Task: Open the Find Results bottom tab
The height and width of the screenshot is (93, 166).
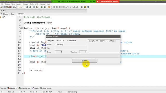Action: coord(46,88)
